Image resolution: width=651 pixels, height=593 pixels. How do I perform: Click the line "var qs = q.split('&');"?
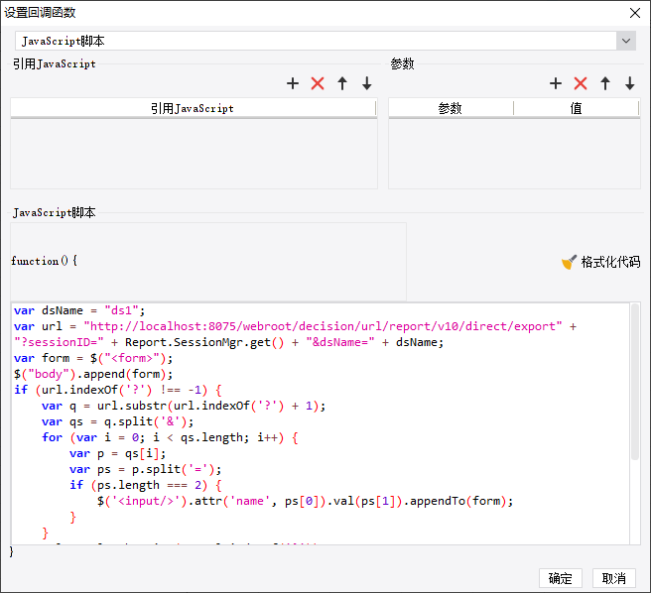coord(117,421)
